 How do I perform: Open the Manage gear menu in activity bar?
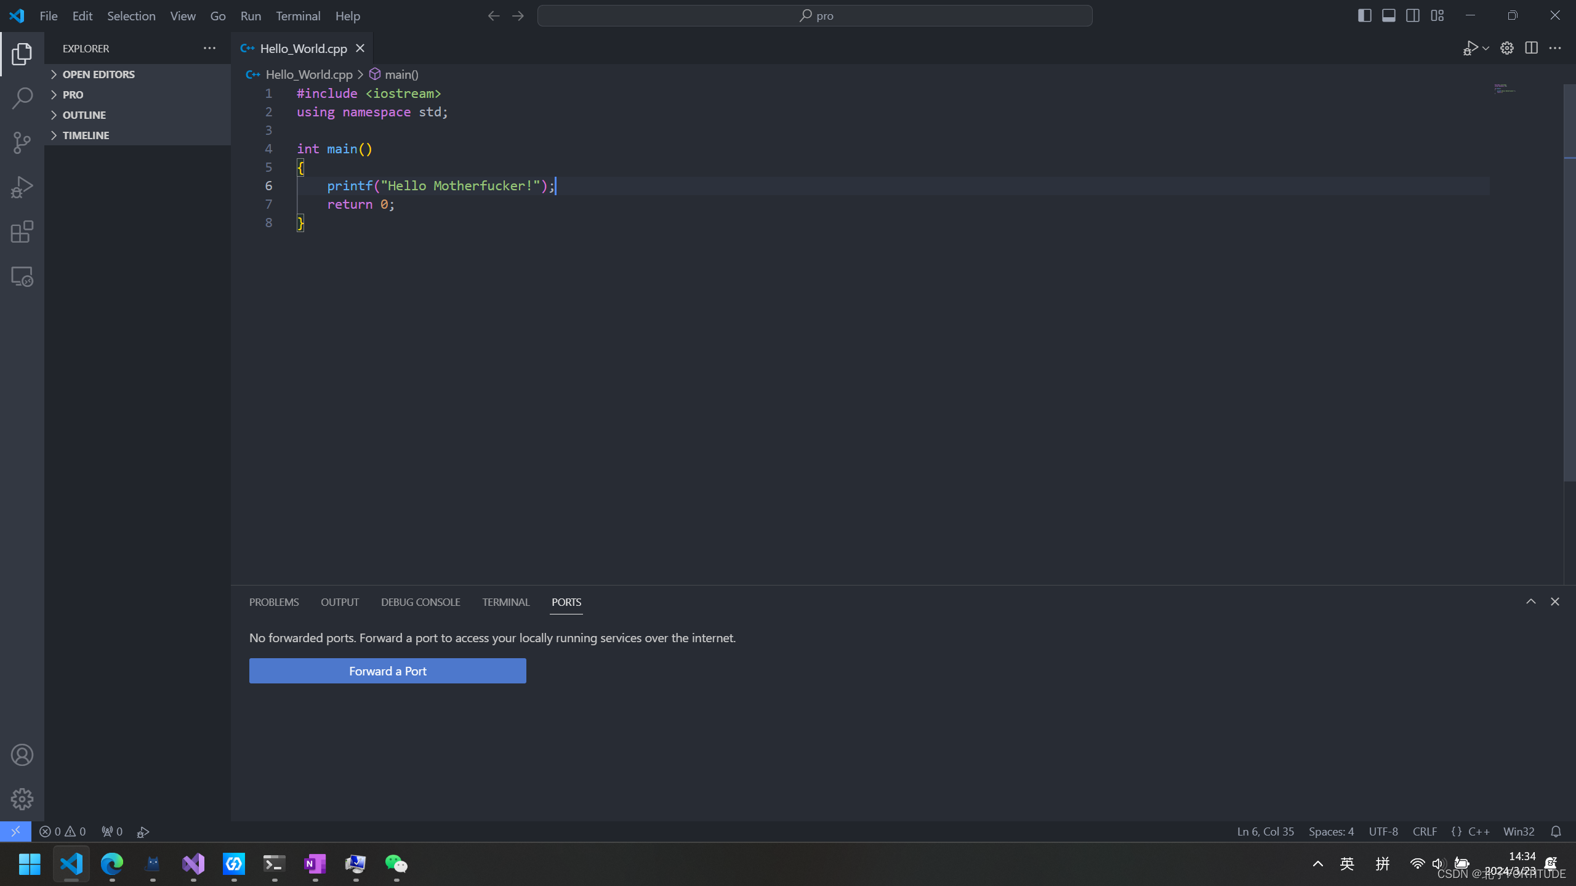pyautogui.click(x=22, y=799)
